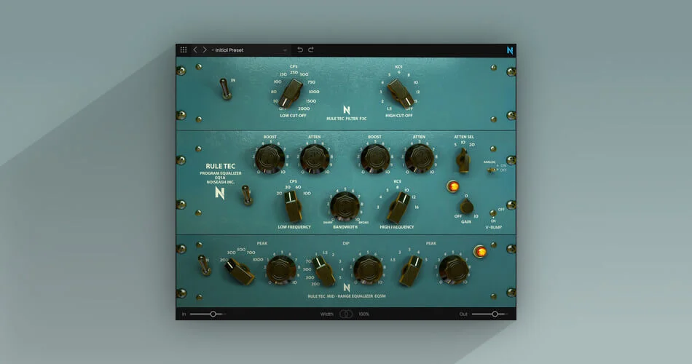This screenshot has height=364, width=692.
Task: Open the preset browser grid icon
Action: pos(184,50)
